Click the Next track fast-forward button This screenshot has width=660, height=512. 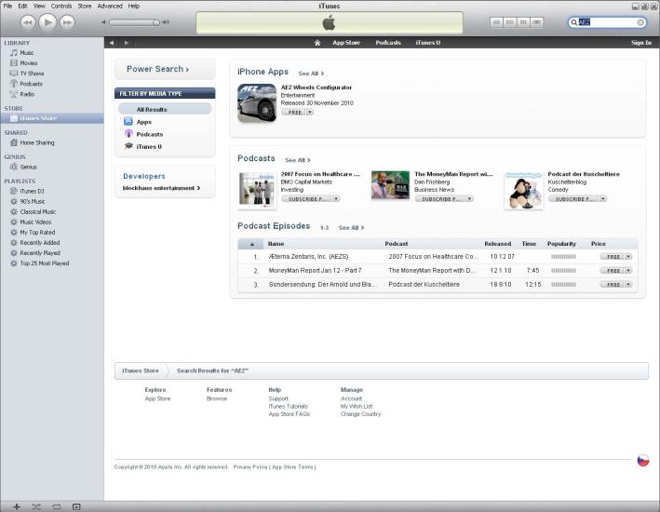(x=67, y=22)
